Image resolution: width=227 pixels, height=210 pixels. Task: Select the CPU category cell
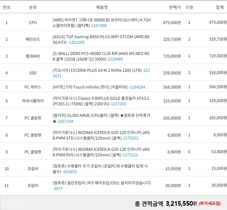coord(33,23)
